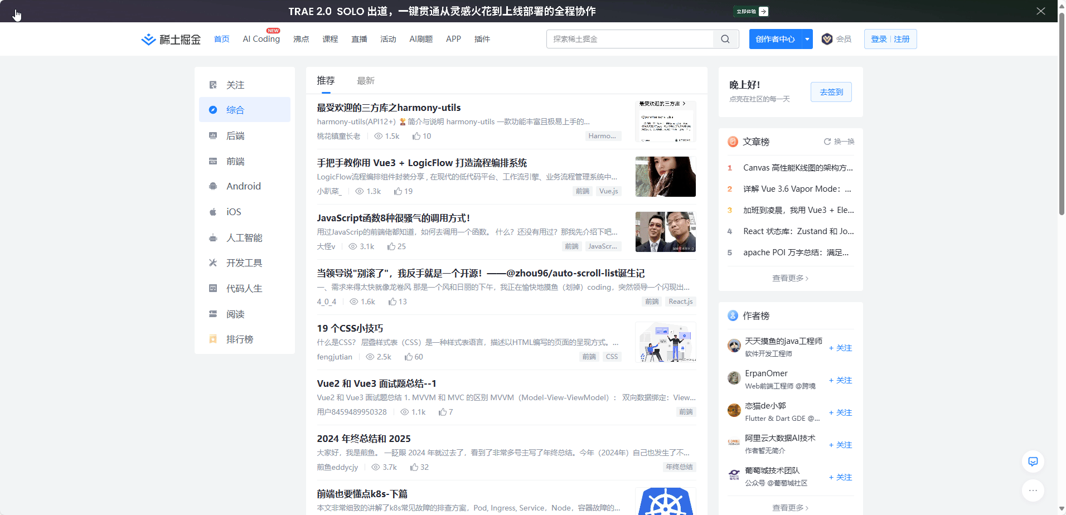
Task: Click the 作者榜 header icon
Action: click(733, 315)
